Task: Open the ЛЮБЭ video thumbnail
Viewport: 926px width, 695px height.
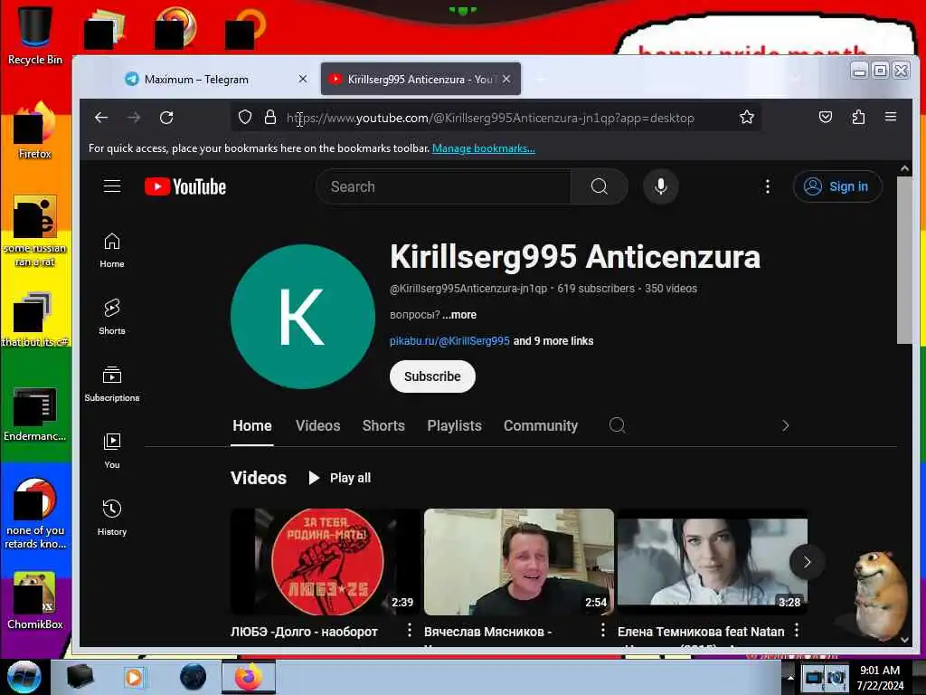Action: tap(325, 561)
